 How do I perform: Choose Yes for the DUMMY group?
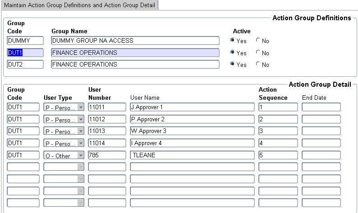(233, 40)
